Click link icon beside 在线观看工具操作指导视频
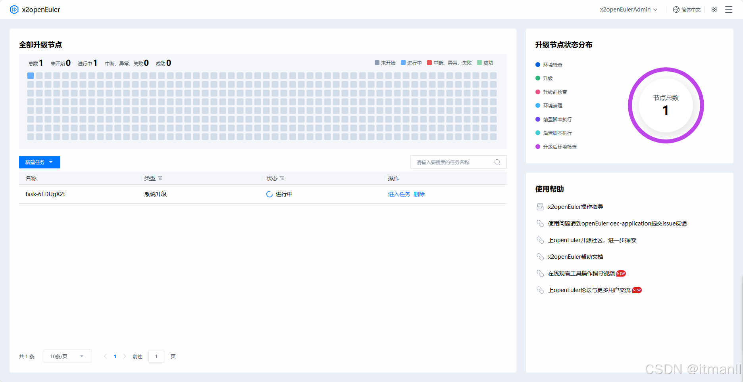743x382 pixels. pos(540,273)
